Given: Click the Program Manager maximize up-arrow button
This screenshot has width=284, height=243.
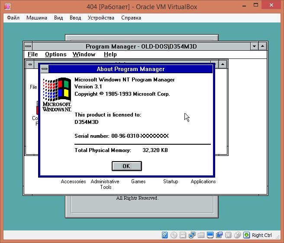Looking at the screenshot, I should [x=262, y=46].
